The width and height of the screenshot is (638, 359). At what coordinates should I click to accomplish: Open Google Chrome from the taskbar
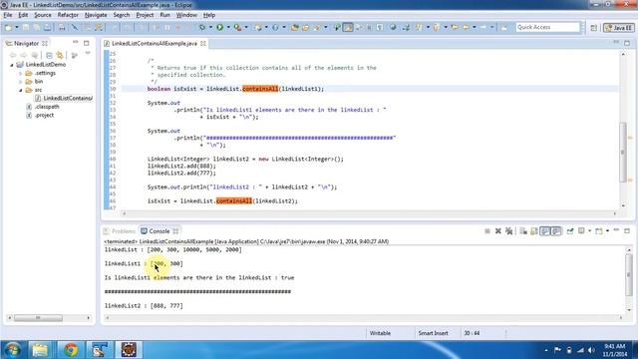71,350
